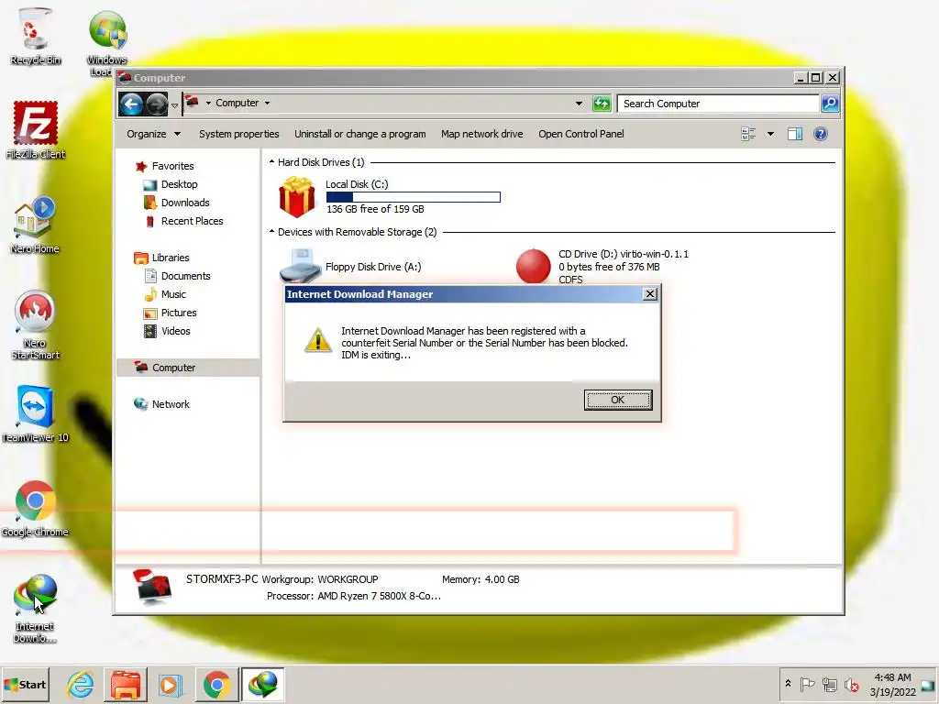Open the Recycle Bin desktop icon
The width and height of the screenshot is (939, 704).
(35, 37)
